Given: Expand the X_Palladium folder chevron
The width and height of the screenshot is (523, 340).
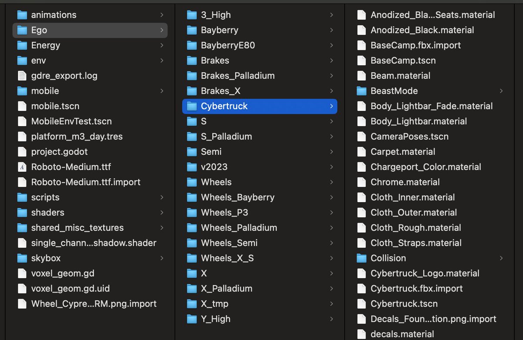Looking at the screenshot, I should (331, 289).
